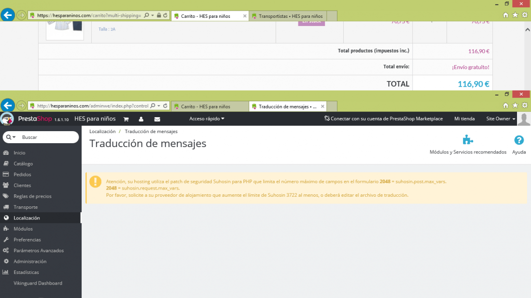Open Parámetros Avanzados in the sidebar
This screenshot has height=298, width=531.
pyautogui.click(x=41, y=250)
